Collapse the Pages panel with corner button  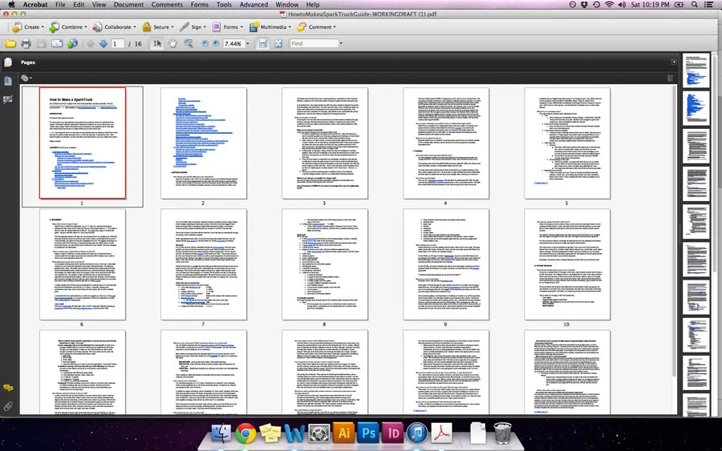click(674, 62)
